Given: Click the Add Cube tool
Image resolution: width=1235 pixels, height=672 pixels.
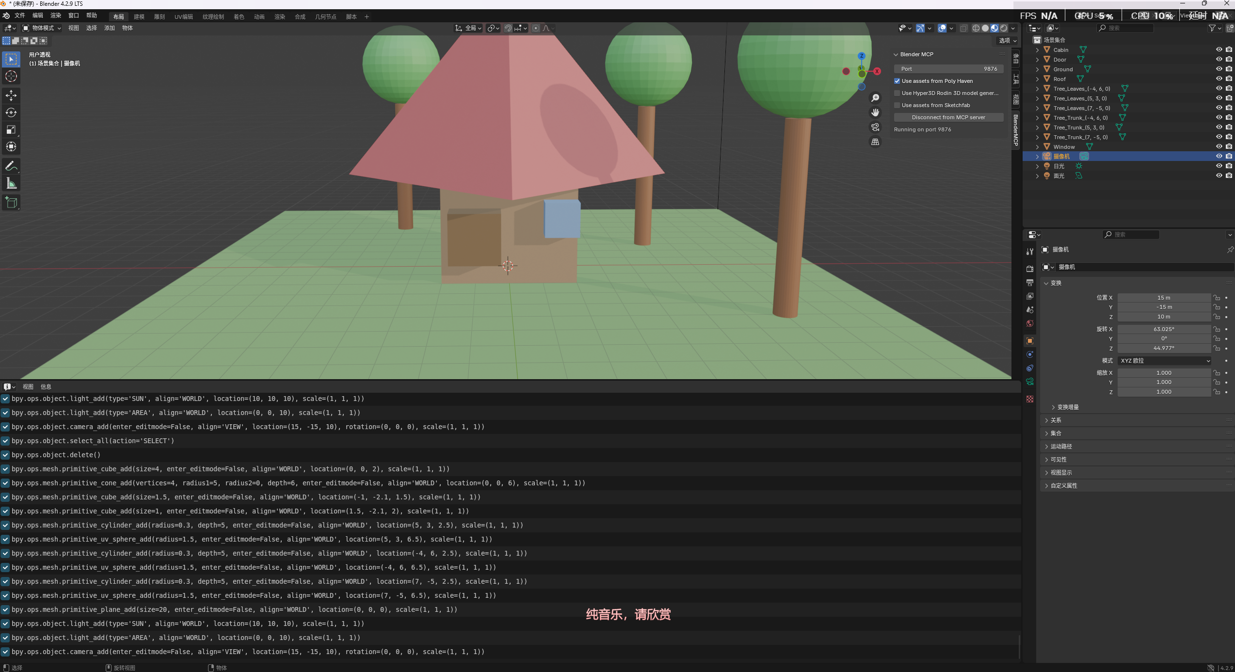Looking at the screenshot, I should (11, 203).
